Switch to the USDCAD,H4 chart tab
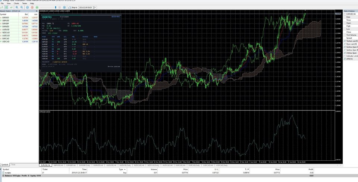358x182 pixels. click(208, 165)
